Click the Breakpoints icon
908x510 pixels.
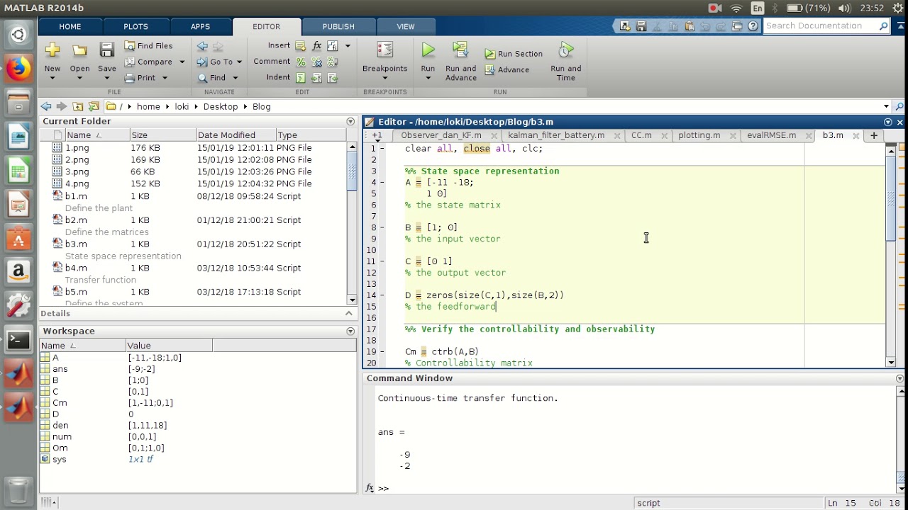[x=385, y=50]
